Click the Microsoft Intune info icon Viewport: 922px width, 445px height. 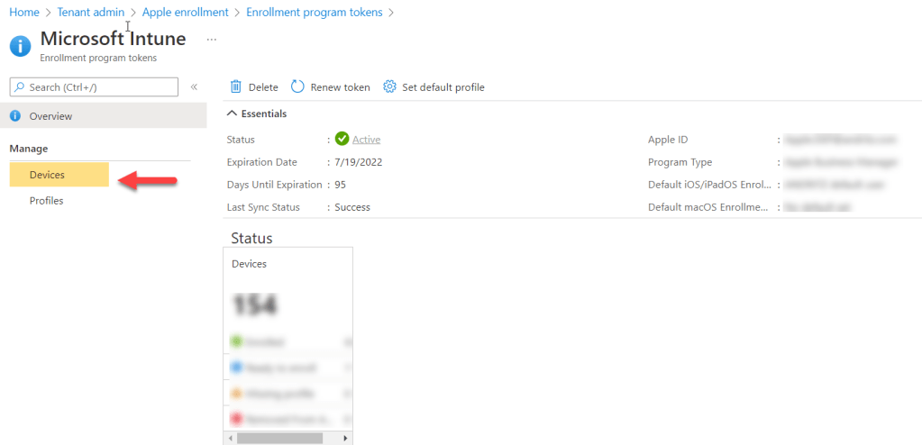click(x=20, y=46)
